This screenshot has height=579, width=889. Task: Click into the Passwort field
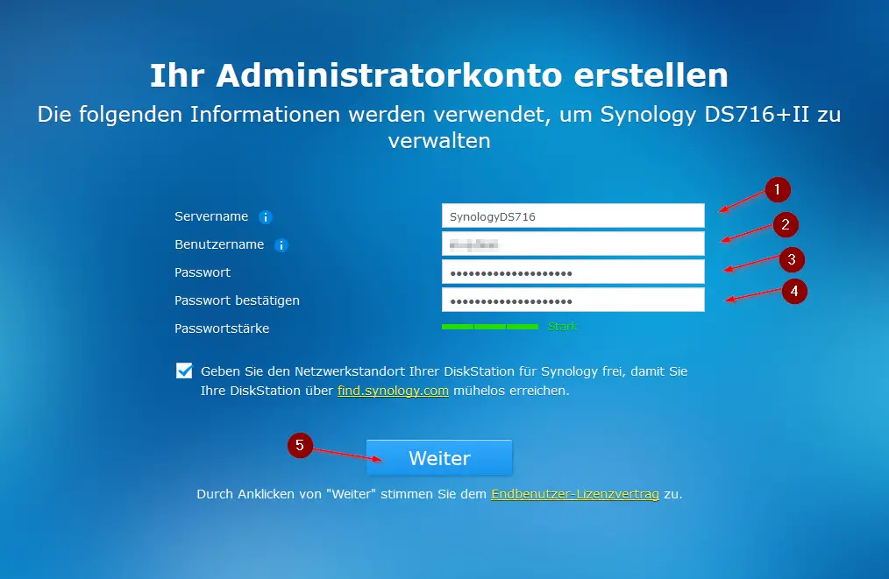(573, 272)
